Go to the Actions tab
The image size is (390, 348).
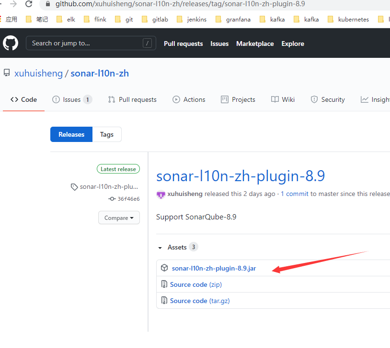(x=189, y=99)
